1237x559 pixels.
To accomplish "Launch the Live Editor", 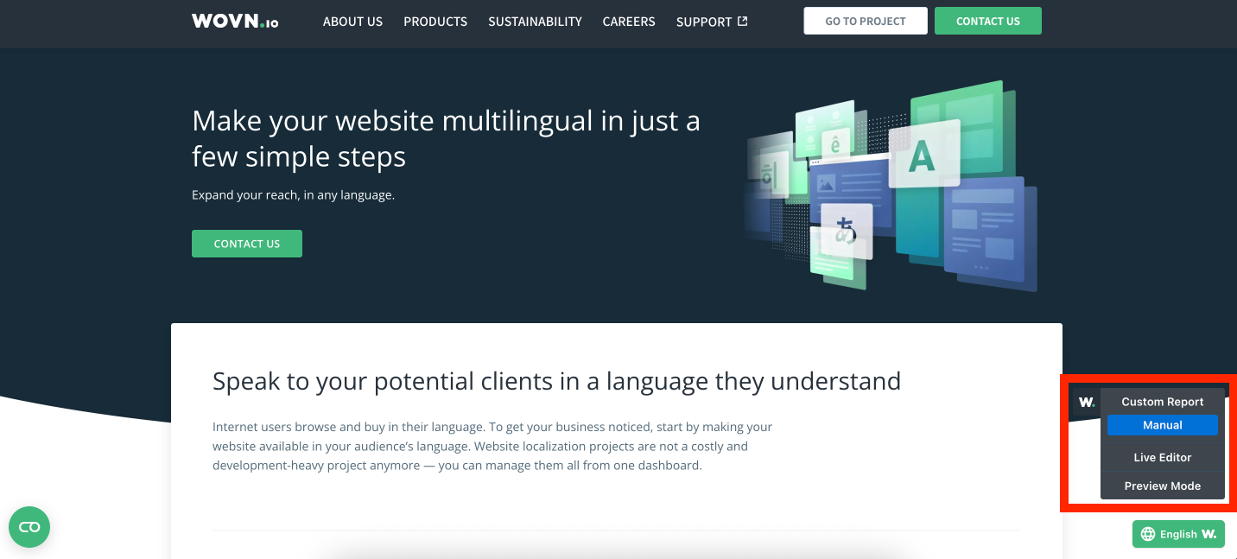I will pos(1162,457).
